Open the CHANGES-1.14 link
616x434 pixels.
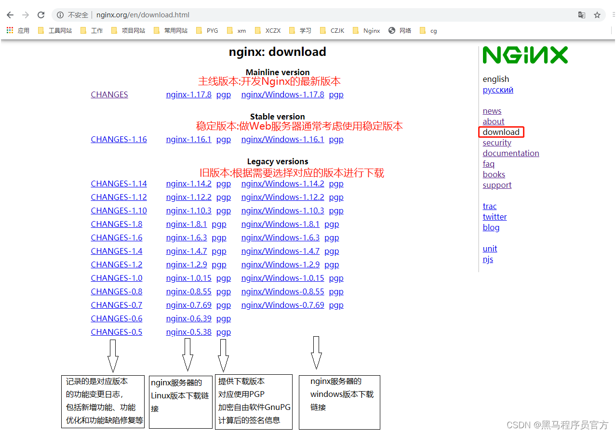point(119,184)
